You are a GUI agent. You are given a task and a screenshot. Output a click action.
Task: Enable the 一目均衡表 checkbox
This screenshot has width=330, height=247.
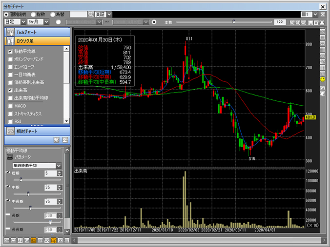tap(10, 75)
